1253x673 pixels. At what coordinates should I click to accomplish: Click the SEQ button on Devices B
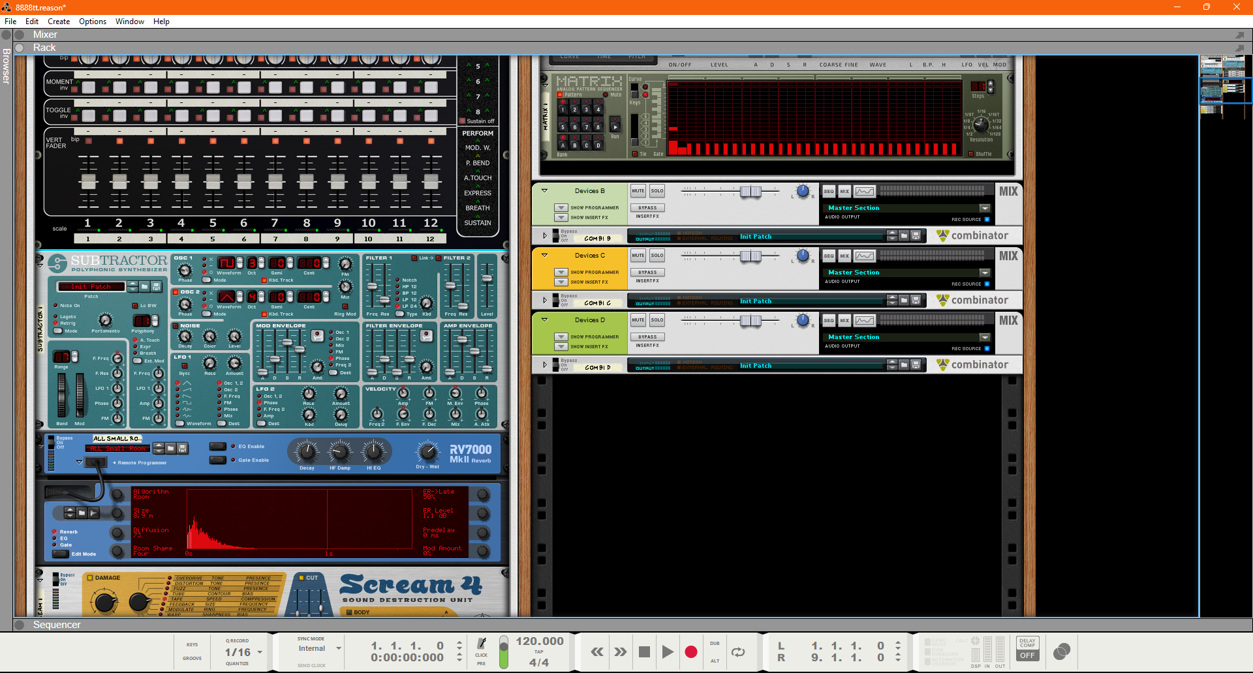(x=829, y=192)
